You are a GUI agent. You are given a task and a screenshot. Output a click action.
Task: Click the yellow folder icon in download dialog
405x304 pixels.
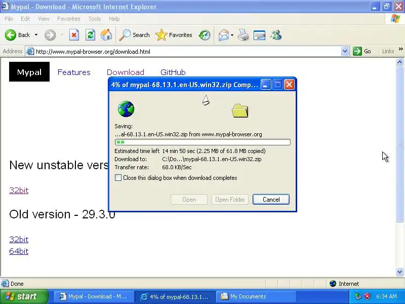[x=240, y=111]
